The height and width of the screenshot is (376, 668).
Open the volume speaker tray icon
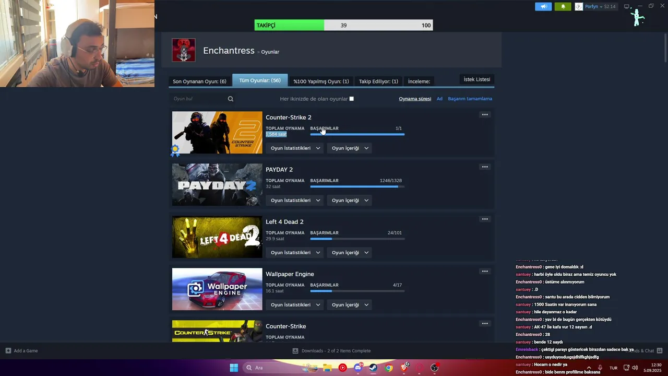(x=635, y=368)
